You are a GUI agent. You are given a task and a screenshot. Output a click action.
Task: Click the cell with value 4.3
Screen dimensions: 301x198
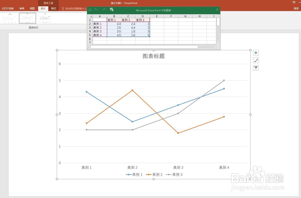pyautogui.click(x=114, y=24)
